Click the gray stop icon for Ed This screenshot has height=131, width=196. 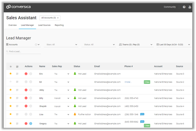coord(26,82)
